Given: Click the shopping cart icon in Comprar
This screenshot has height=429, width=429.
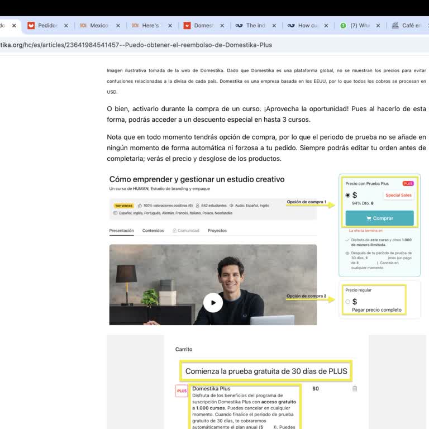Looking at the screenshot, I should pyautogui.click(x=369, y=218).
